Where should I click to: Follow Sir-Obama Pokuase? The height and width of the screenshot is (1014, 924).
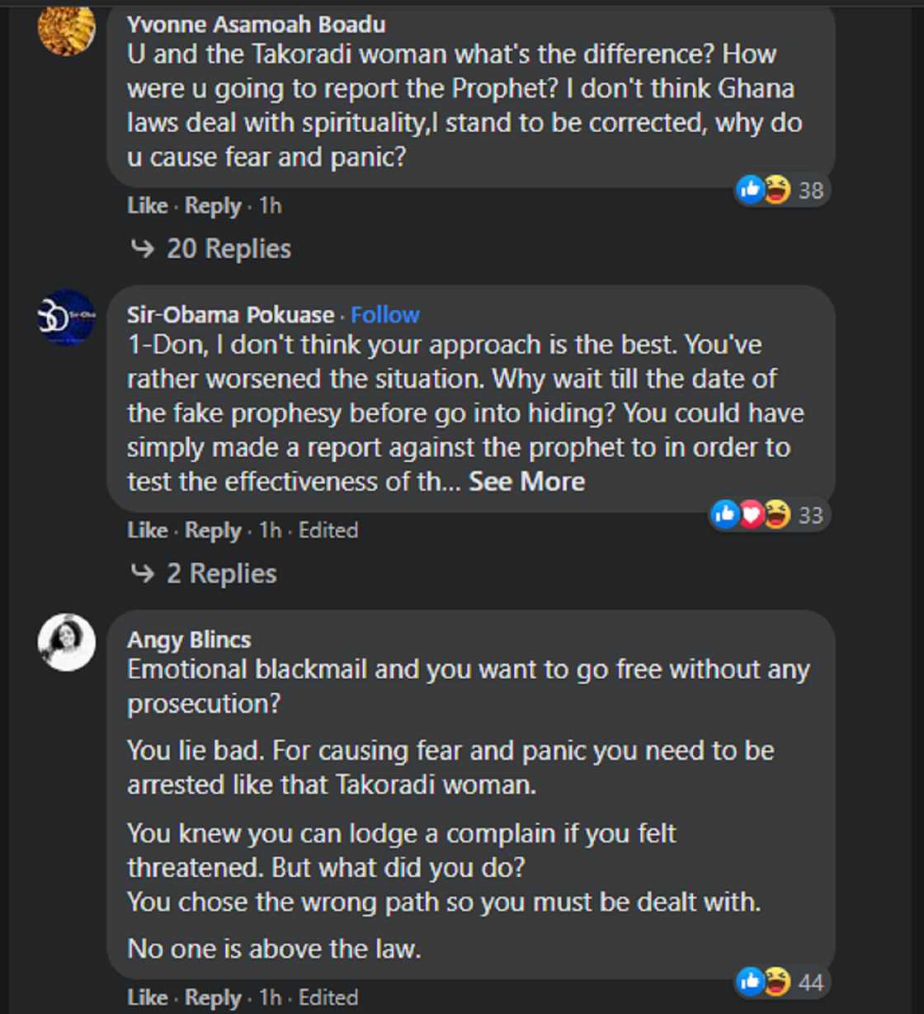pyautogui.click(x=384, y=314)
